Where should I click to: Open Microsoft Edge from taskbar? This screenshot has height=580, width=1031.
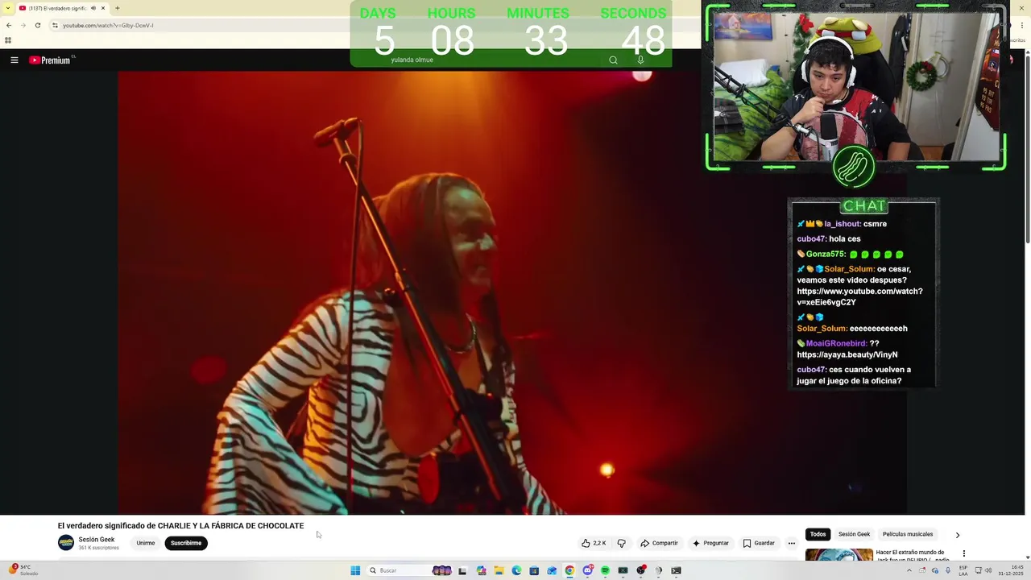(516, 570)
